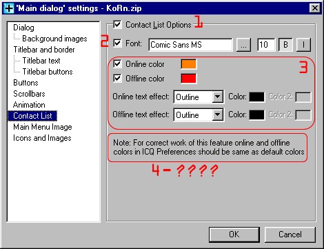Select Titlebar text tree item
Screen dimensions: 324x249
pos(41,61)
